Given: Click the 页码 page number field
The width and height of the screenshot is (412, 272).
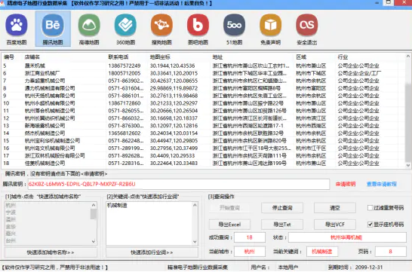Looking at the screenshot, I should click(390, 252).
